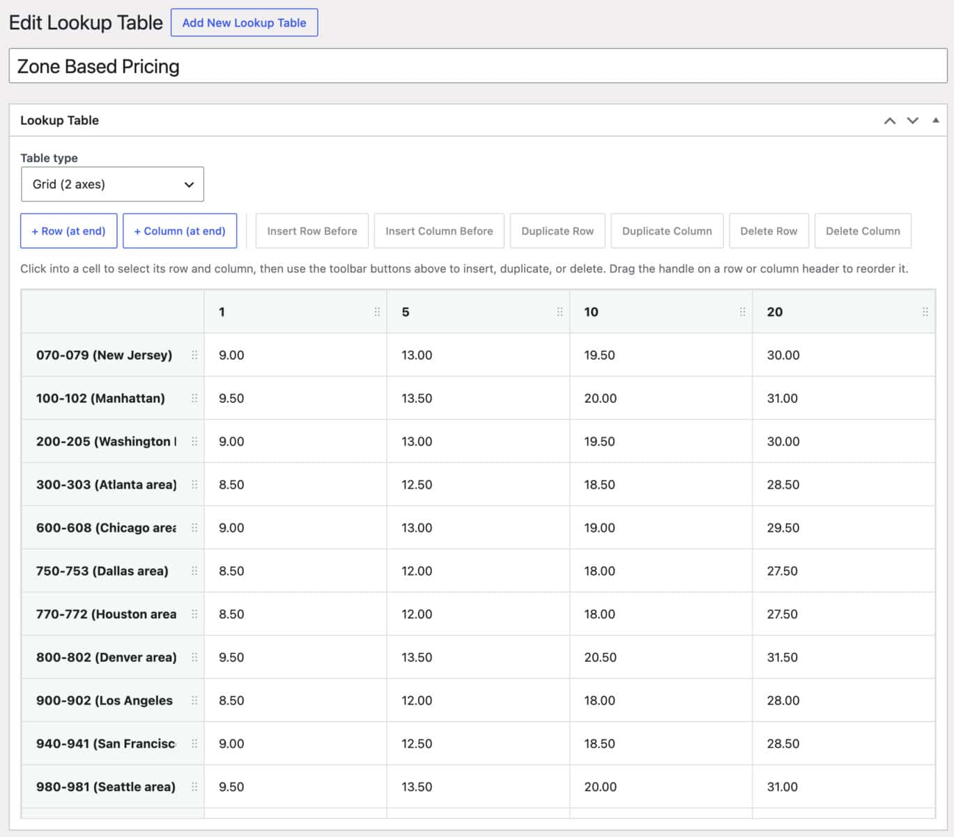Select Chicago cell with value 29.50

coord(843,528)
